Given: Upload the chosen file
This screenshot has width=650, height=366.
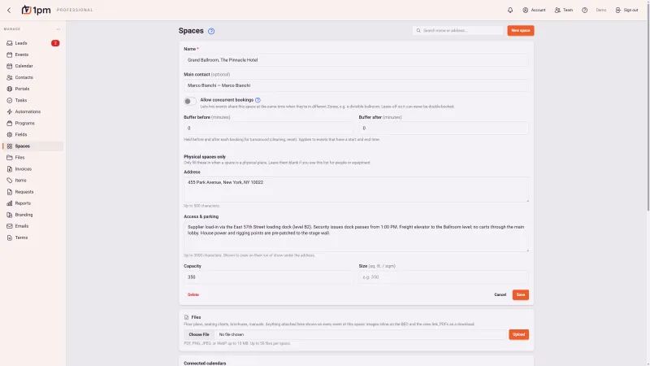Looking at the screenshot, I should tap(518, 334).
